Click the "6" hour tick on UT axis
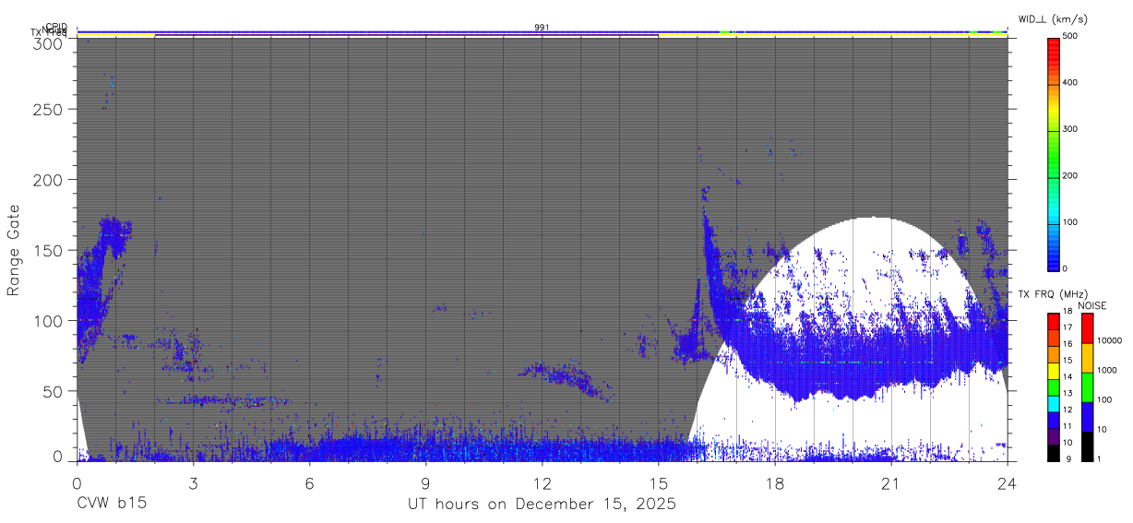The image size is (1133, 523). [309, 482]
